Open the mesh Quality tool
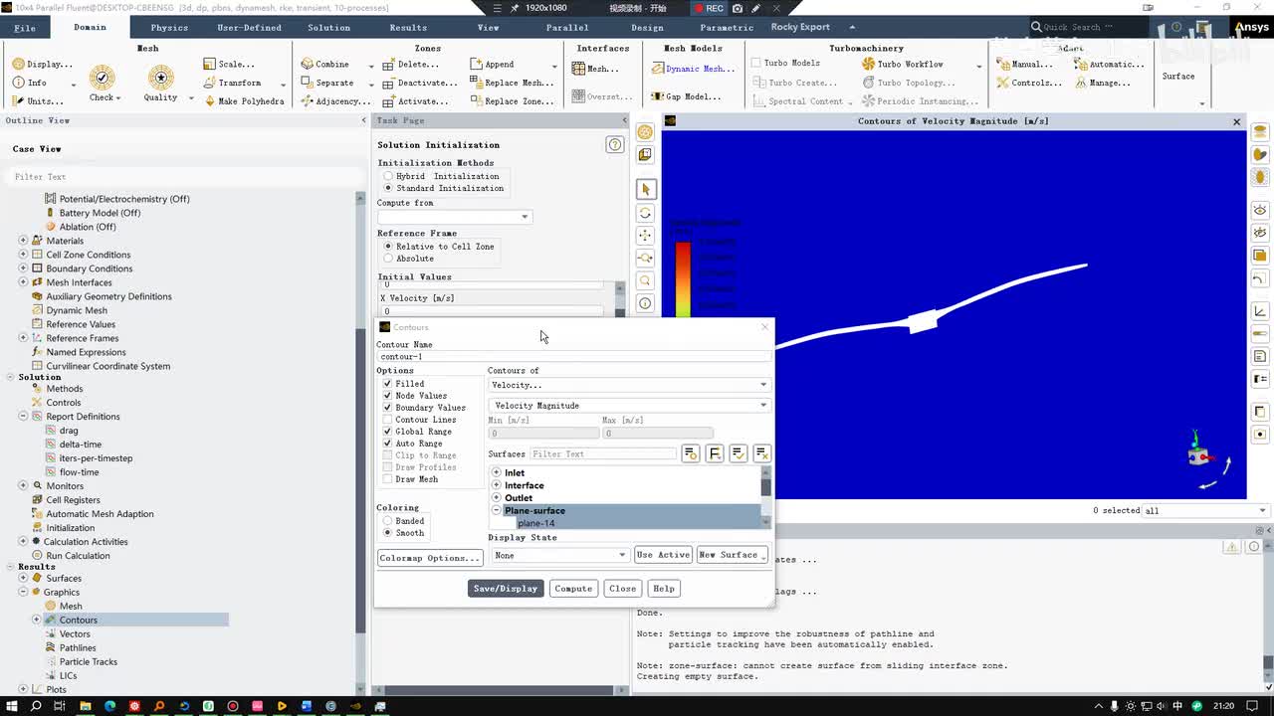1274x716 pixels. (x=160, y=84)
